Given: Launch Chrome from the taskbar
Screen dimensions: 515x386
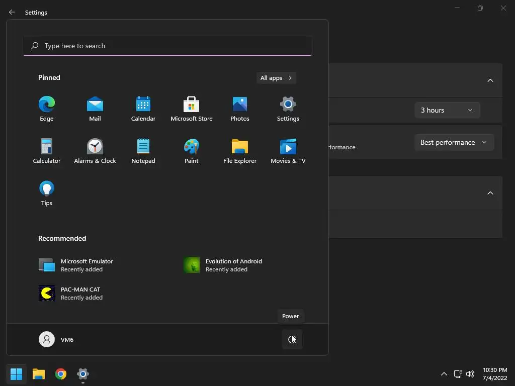Looking at the screenshot, I should (61, 374).
